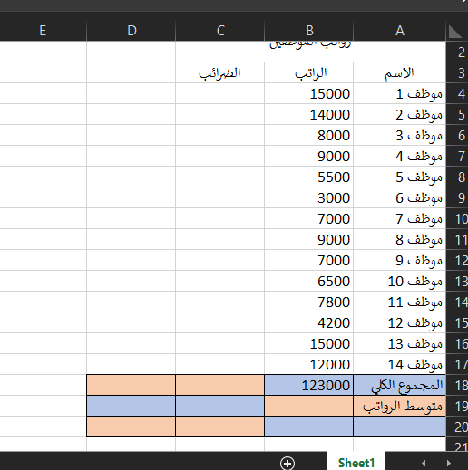This screenshot has width=468, height=470.
Task: Click salary 8000 cell
Action: coord(309,136)
